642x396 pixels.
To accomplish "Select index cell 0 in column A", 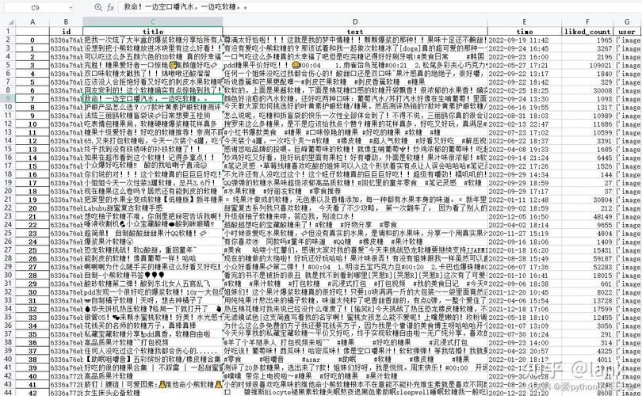I will tap(32, 40).
